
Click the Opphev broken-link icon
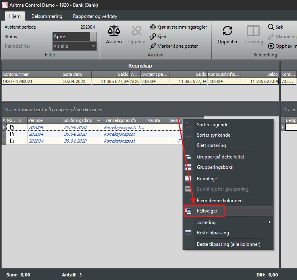[x=136, y=31]
